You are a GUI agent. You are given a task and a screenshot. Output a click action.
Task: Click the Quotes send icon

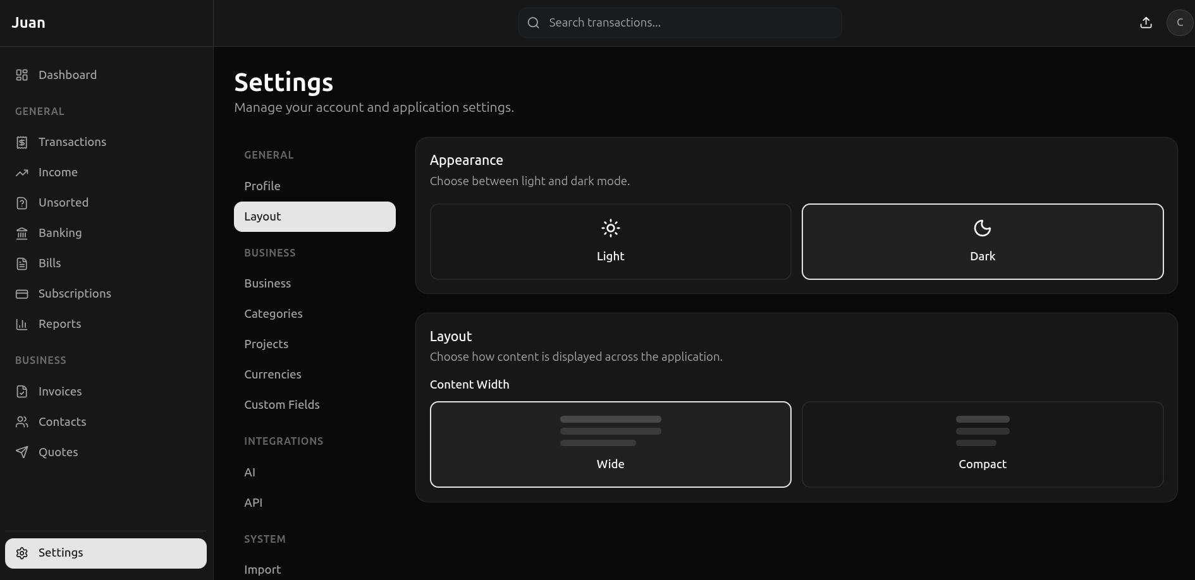coord(22,452)
